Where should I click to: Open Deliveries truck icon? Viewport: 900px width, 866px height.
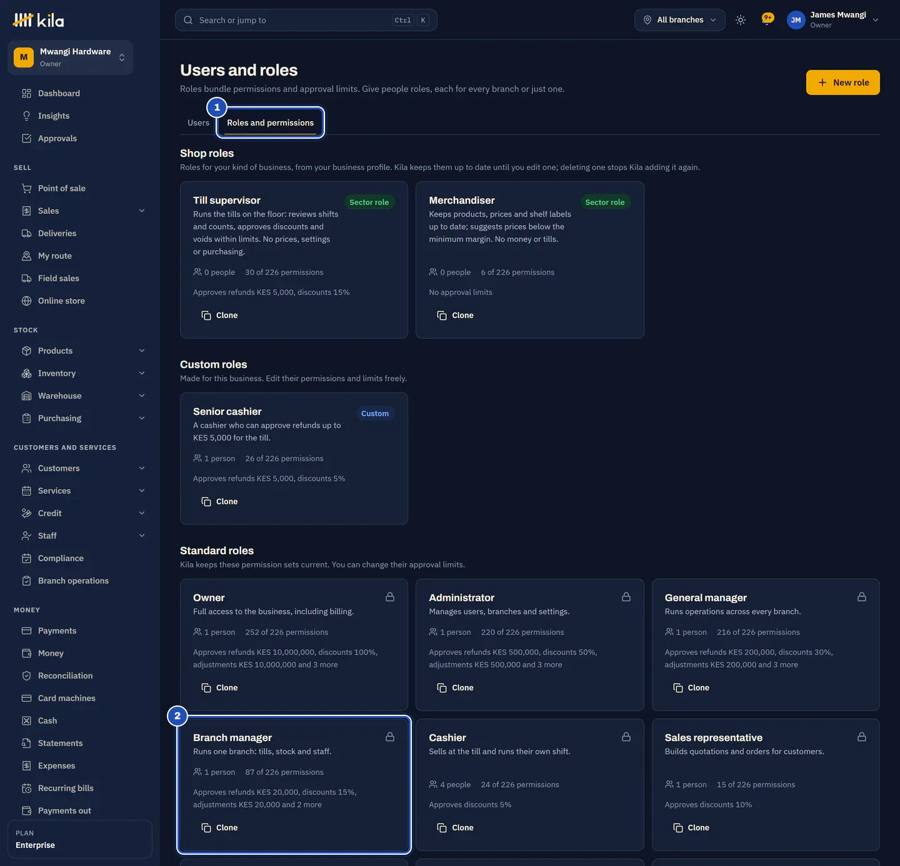(26, 233)
